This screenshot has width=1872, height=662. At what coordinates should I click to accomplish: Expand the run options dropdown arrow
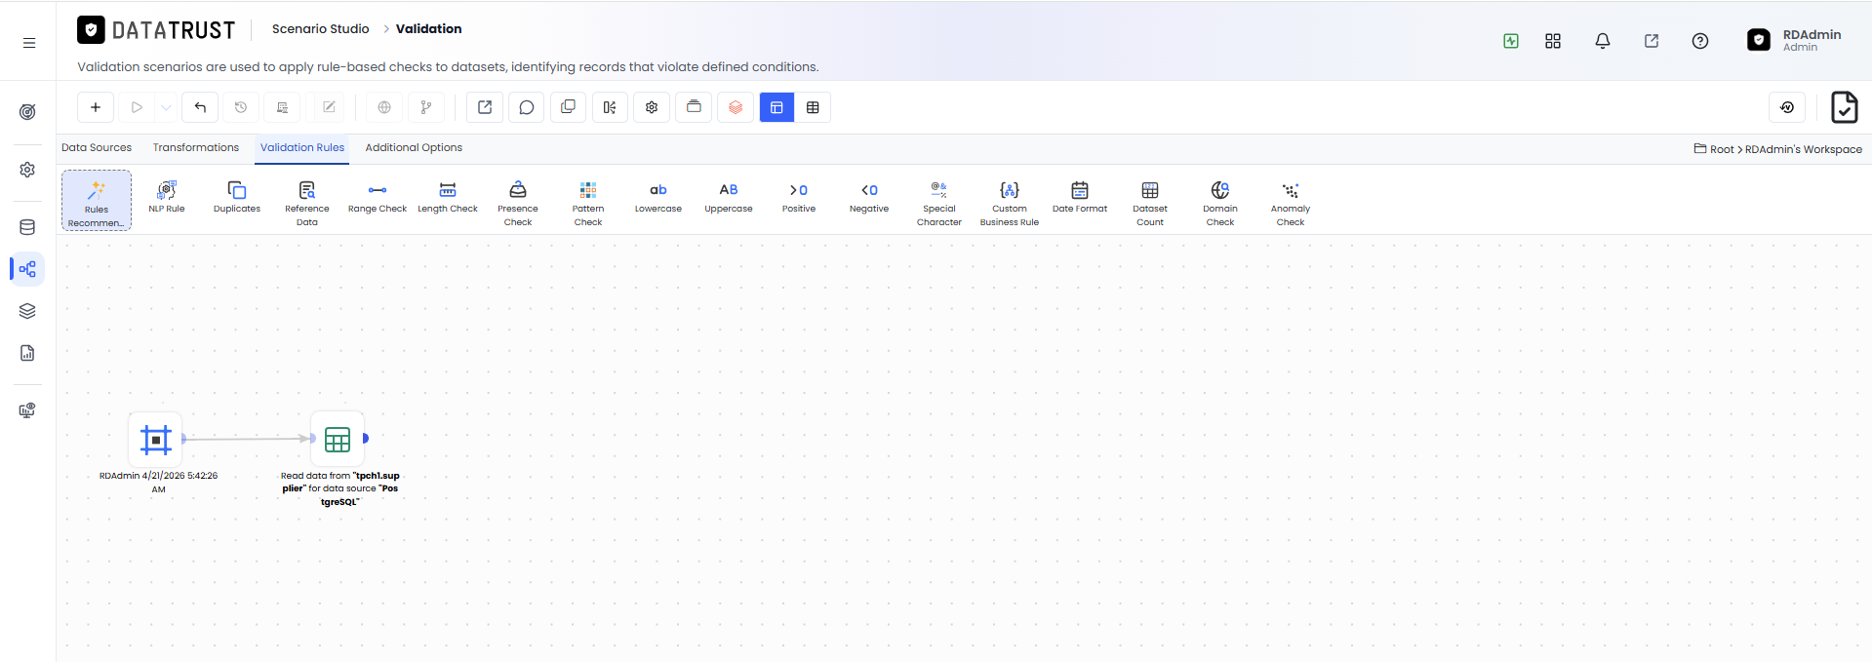[x=167, y=107]
